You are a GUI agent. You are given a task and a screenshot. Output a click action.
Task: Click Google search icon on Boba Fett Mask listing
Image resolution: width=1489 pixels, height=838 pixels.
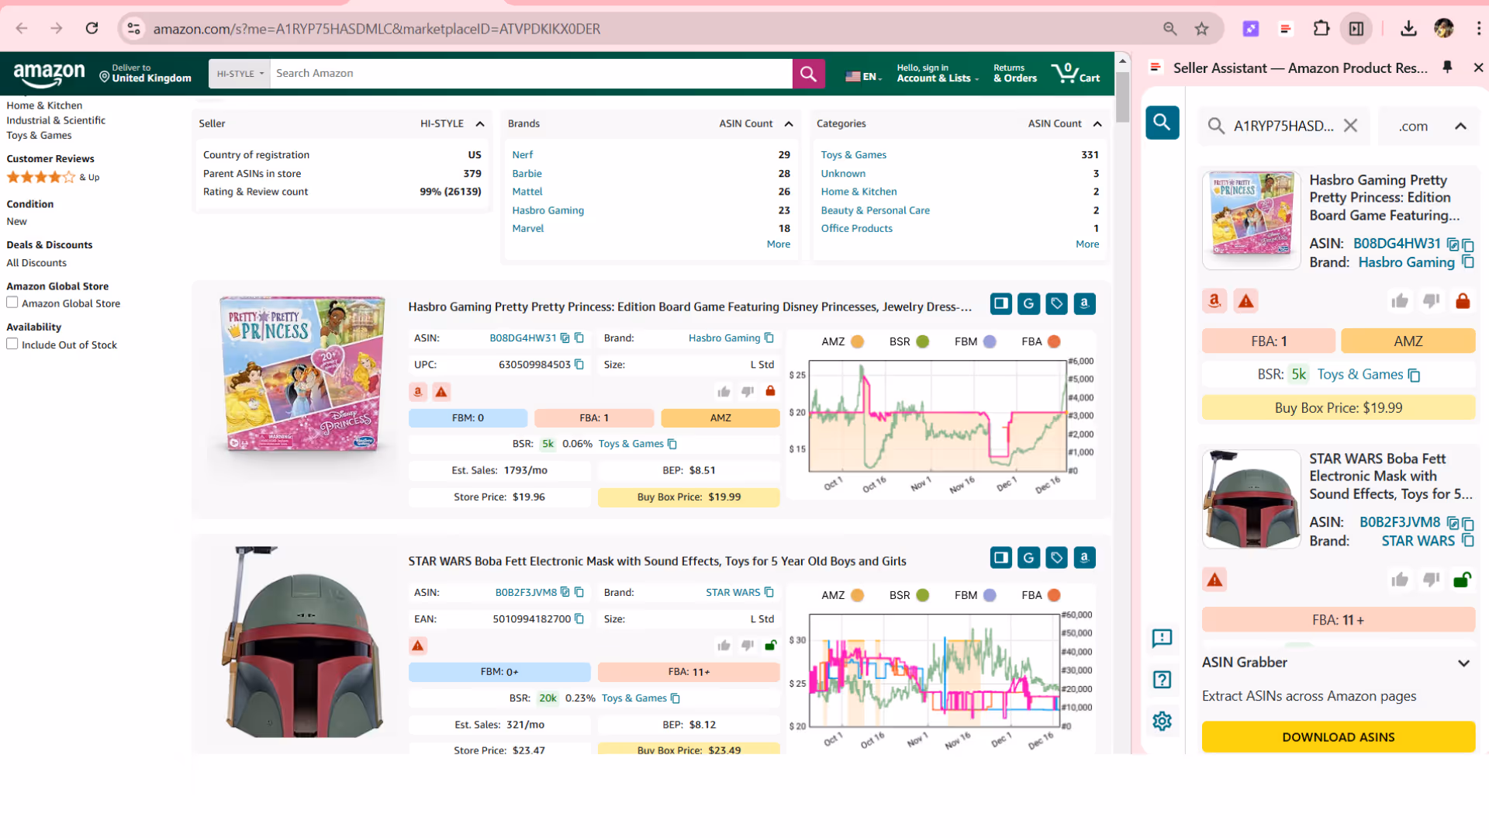pos(1028,557)
